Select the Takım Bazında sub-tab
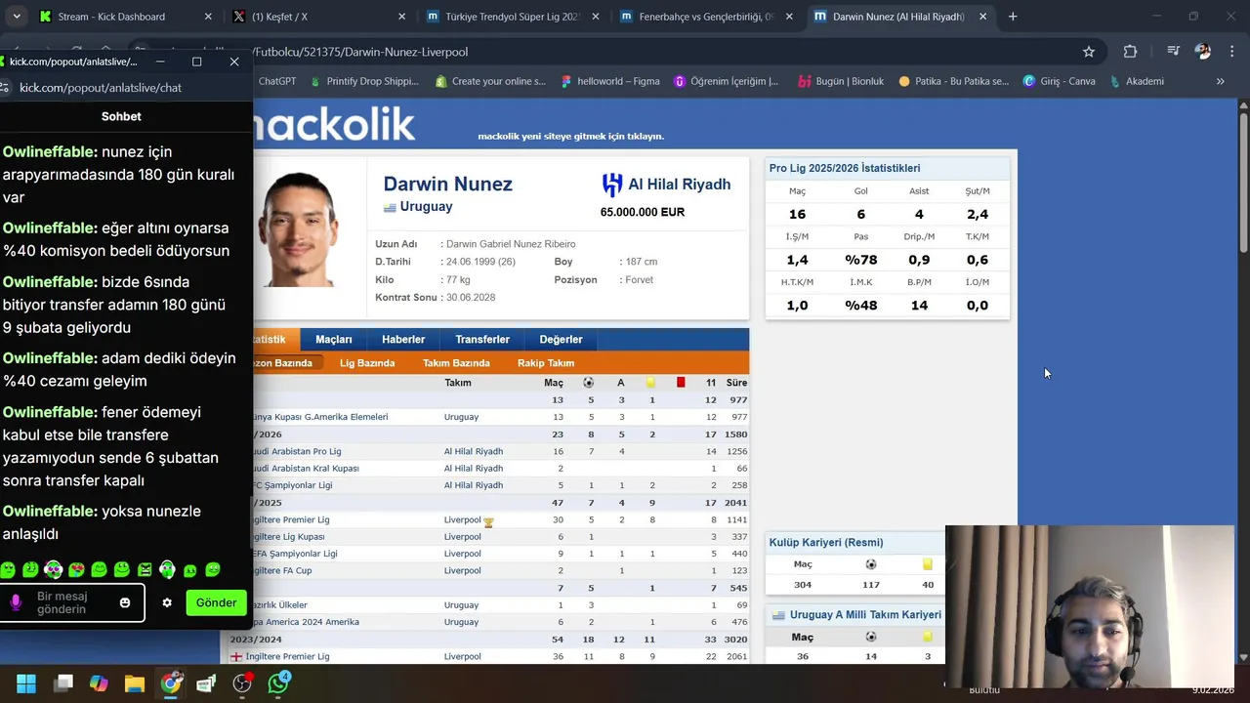1250x703 pixels. click(456, 363)
